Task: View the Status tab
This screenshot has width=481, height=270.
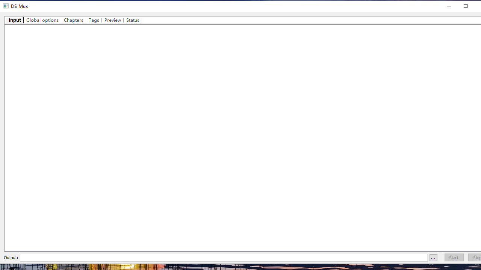Action: pos(133,20)
